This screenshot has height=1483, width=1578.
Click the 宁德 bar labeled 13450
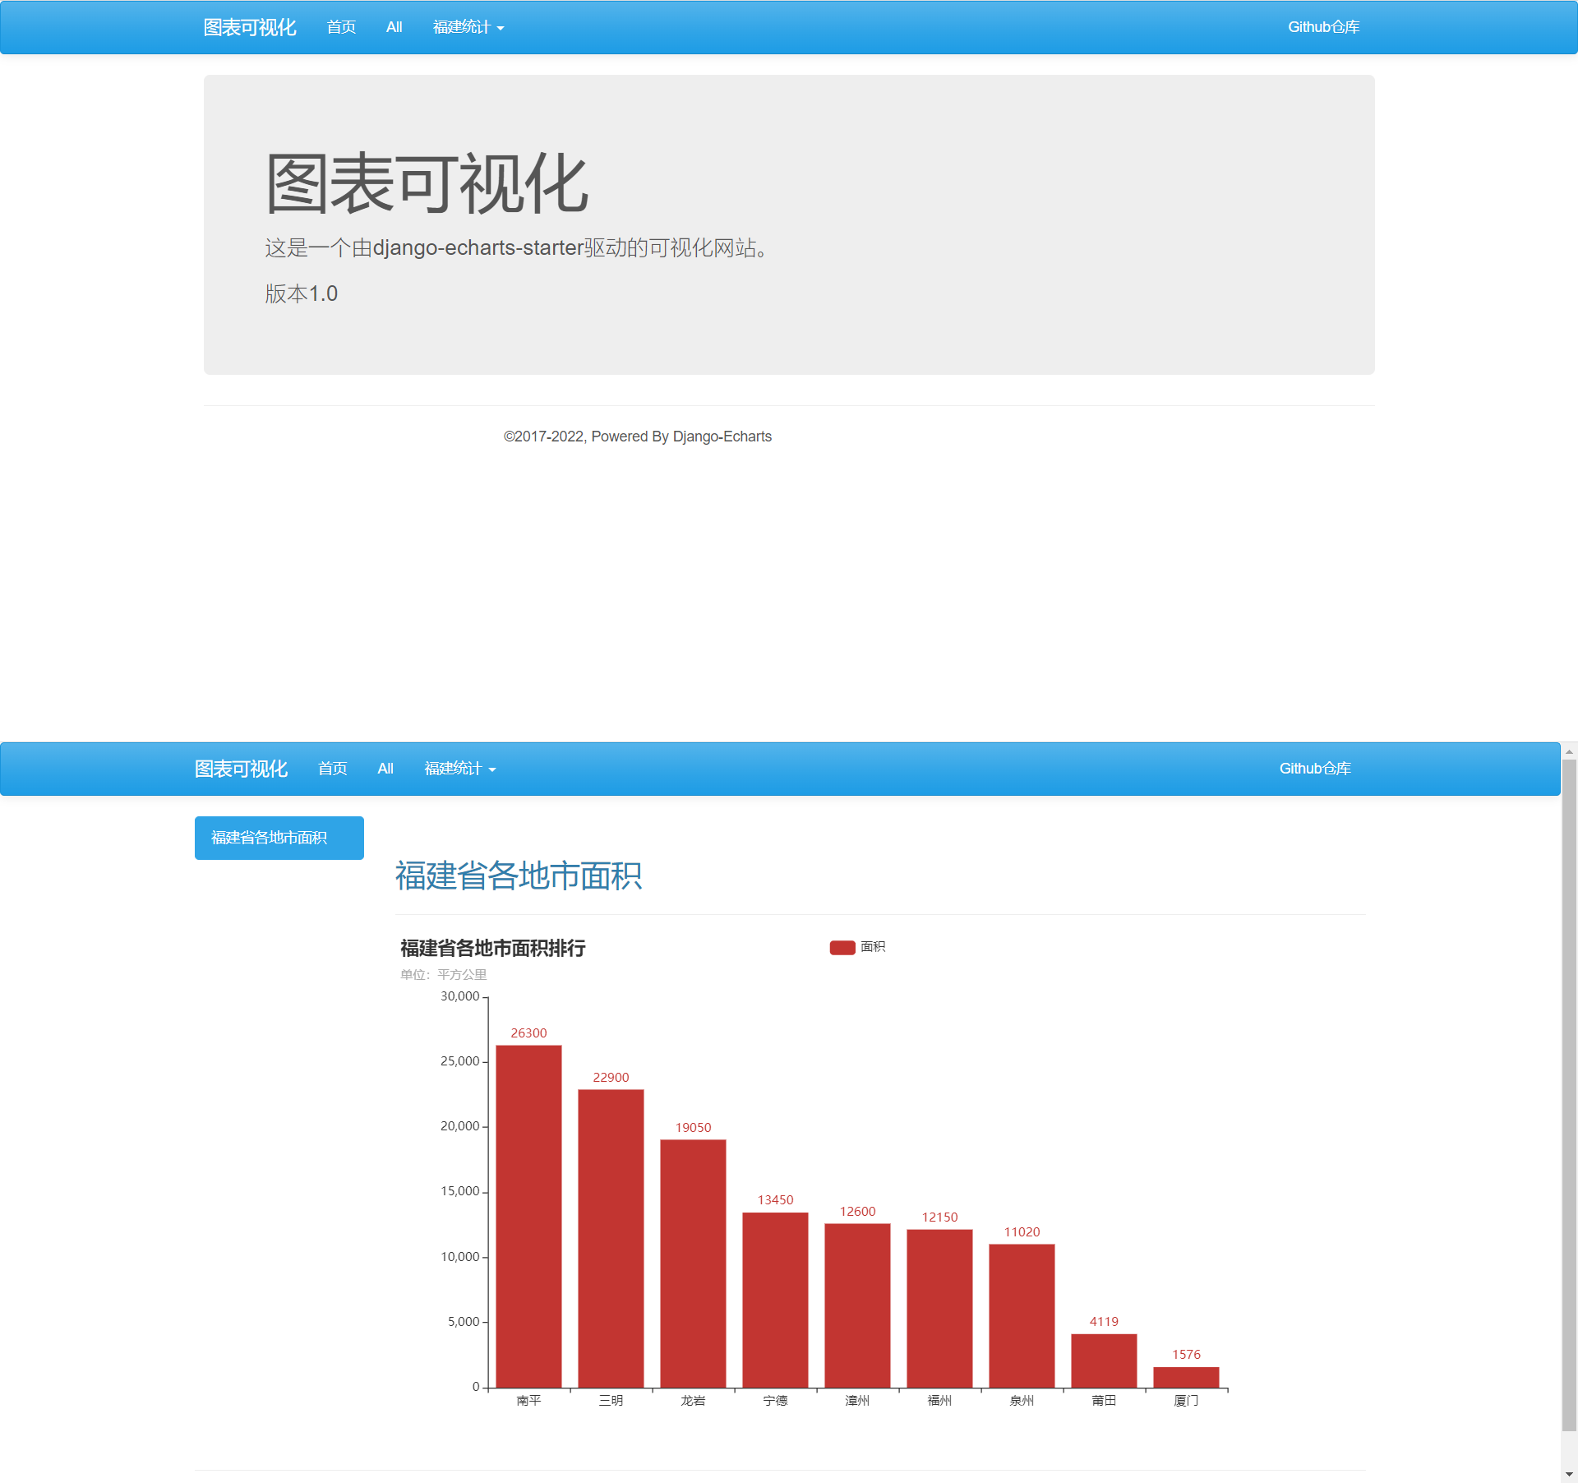[775, 1301]
